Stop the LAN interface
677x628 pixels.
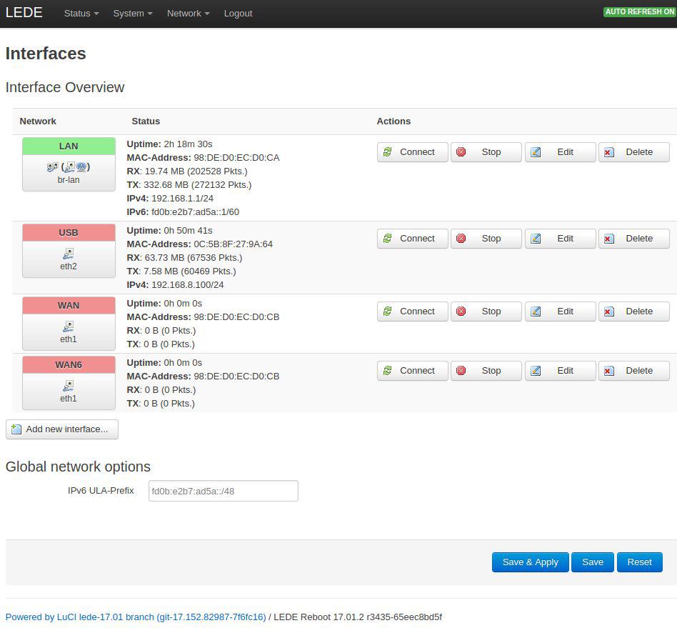coord(486,152)
